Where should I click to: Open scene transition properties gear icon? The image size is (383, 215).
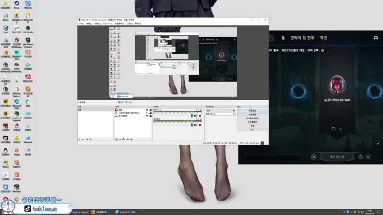234,111
